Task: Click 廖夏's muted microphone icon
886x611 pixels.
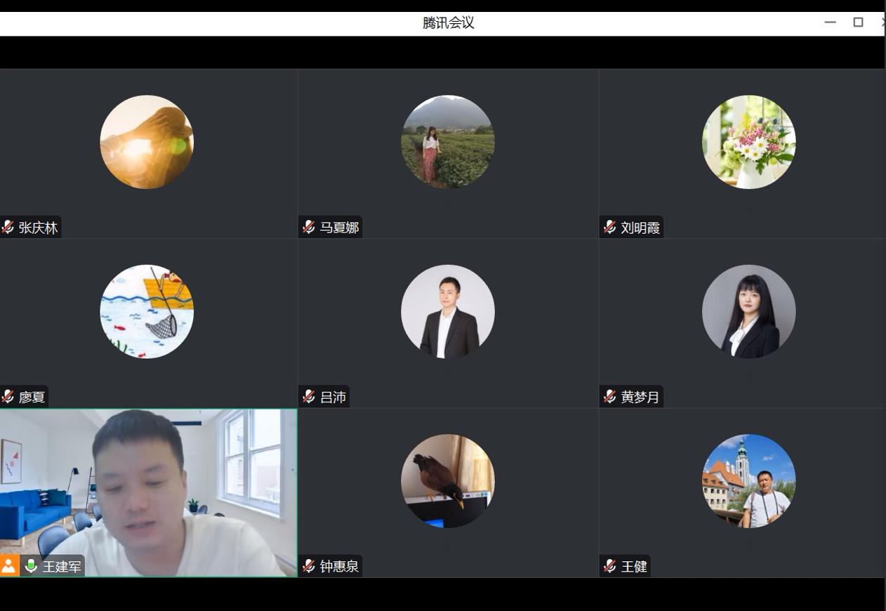Action: pyautogui.click(x=8, y=397)
